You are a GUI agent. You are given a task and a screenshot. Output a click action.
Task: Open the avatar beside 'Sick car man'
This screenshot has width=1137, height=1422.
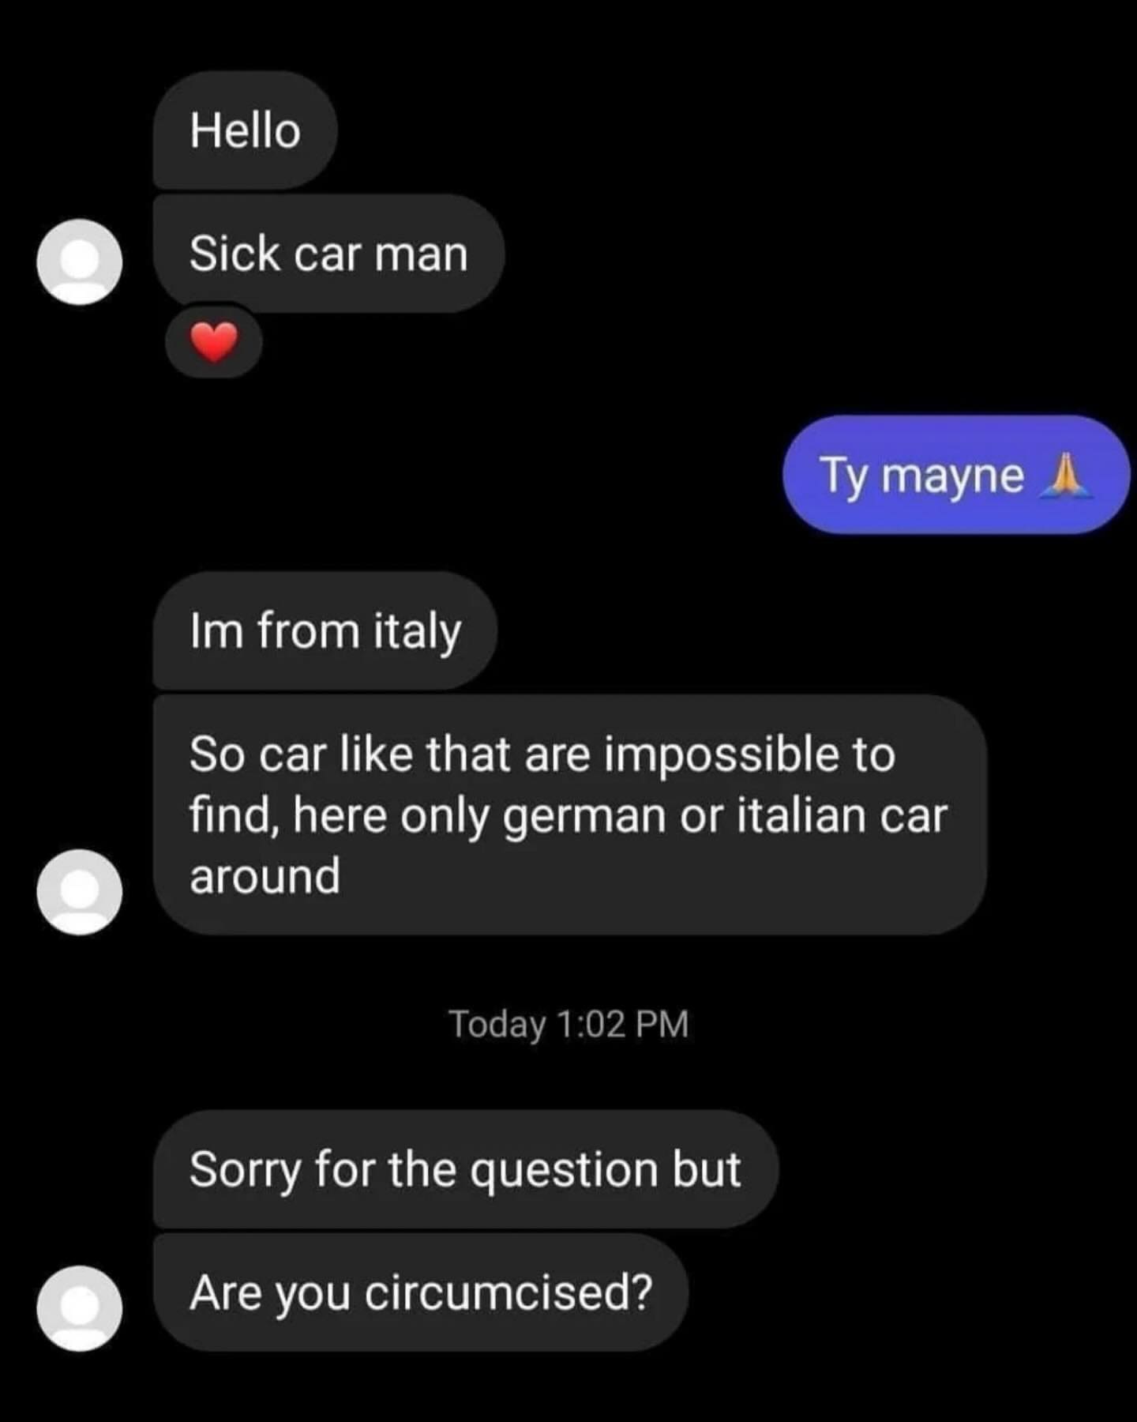coord(79,261)
